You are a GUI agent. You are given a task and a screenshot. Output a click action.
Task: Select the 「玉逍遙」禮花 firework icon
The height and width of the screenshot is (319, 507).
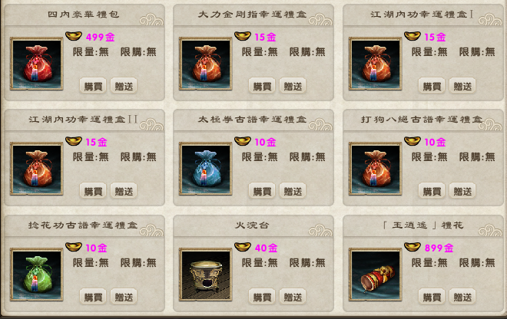coord(375,275)
